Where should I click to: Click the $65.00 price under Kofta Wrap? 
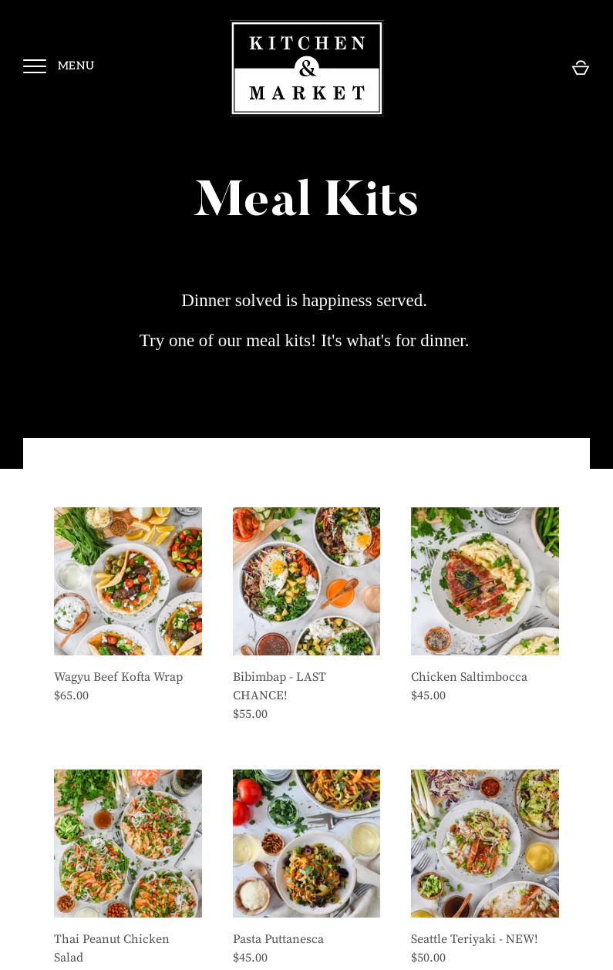click(x=71, y=696)
